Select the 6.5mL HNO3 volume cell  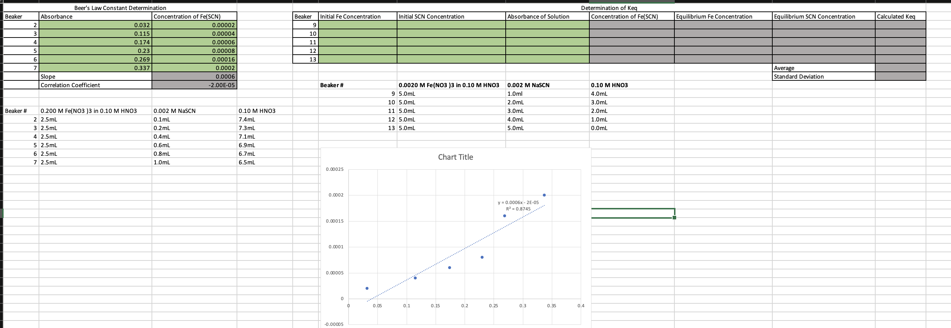click(265, 162)
